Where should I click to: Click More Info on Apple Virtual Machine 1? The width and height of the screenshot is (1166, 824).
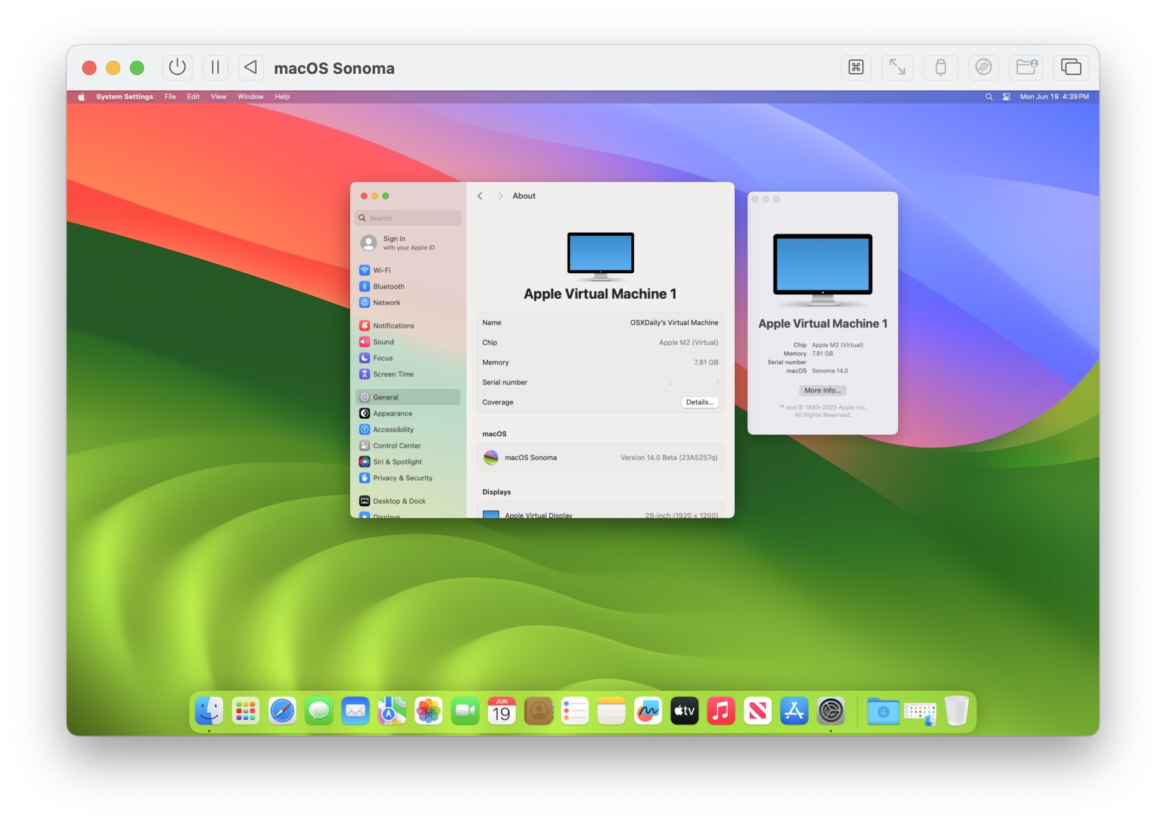pyautogui.click(x=822, y=390)
